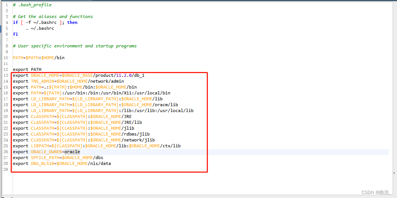
Task: Click the '. ~/.bashrc' source line
Action: [x=40, y=28]
